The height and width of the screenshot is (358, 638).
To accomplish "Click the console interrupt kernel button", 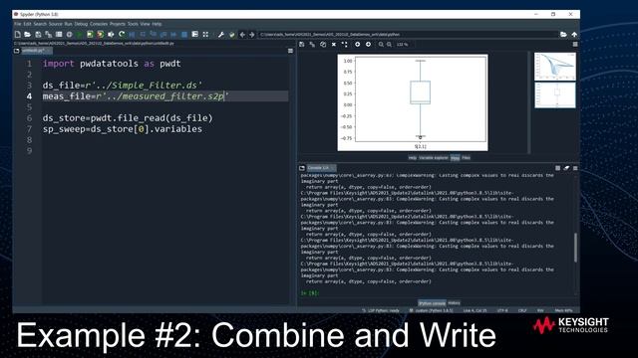I will [x=558, y=168].
